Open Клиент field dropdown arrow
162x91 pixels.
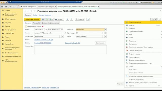(x=63, y=33)
